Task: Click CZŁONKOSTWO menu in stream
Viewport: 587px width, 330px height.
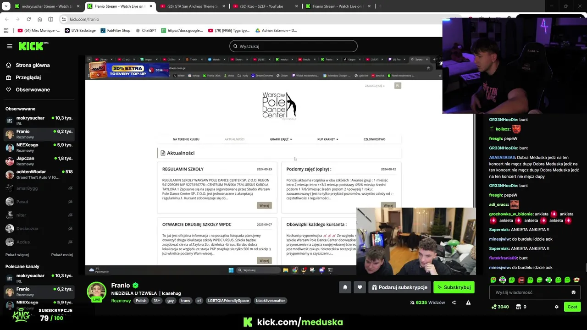Action: (x=374, y=139)
